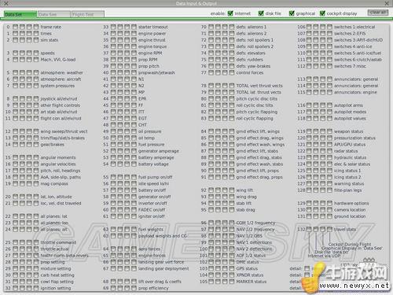The image size is (393, 295).
Task: Enable disk file output for hardware options
Action: [x=316, y=203]
